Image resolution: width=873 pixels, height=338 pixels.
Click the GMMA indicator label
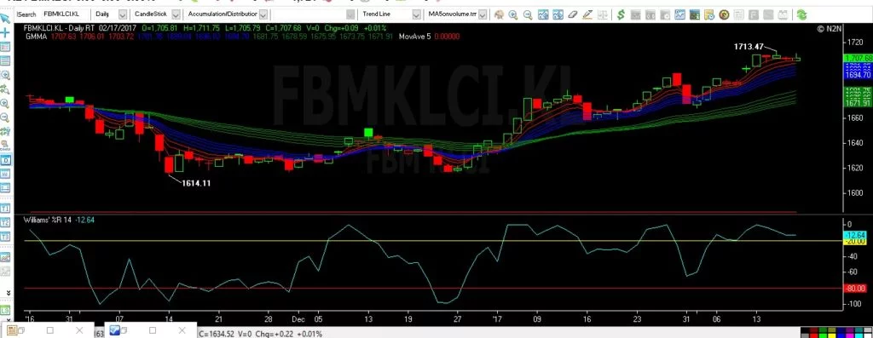point(36,37)
